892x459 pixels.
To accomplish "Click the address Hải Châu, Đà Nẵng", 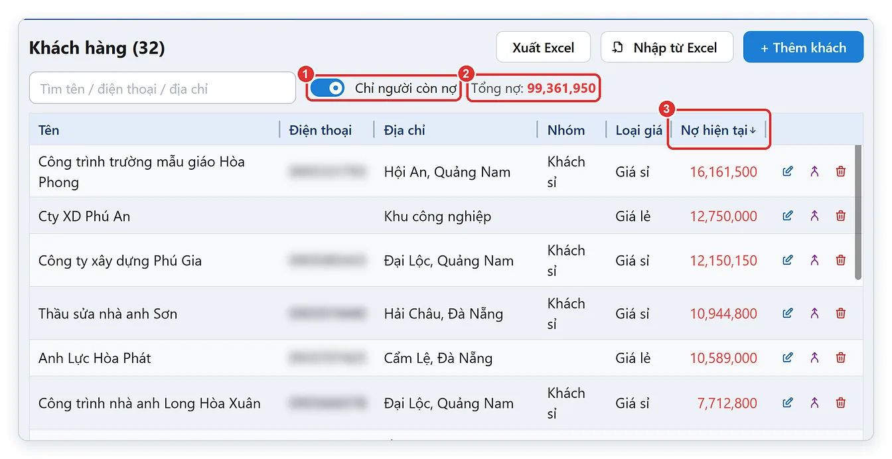I will coord(443,313).
